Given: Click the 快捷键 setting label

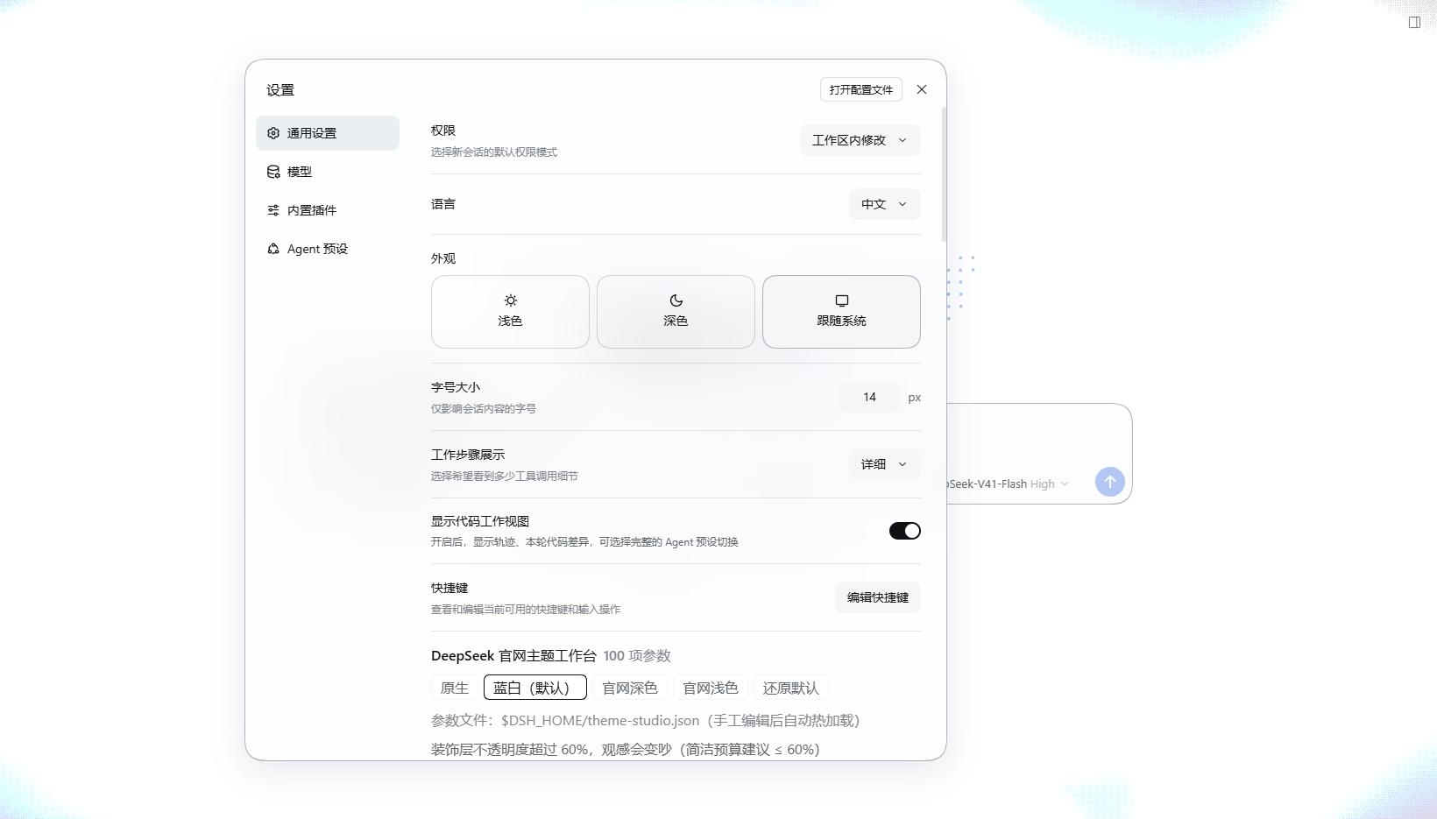Looking at the screenshot, I should click(450, 588).
